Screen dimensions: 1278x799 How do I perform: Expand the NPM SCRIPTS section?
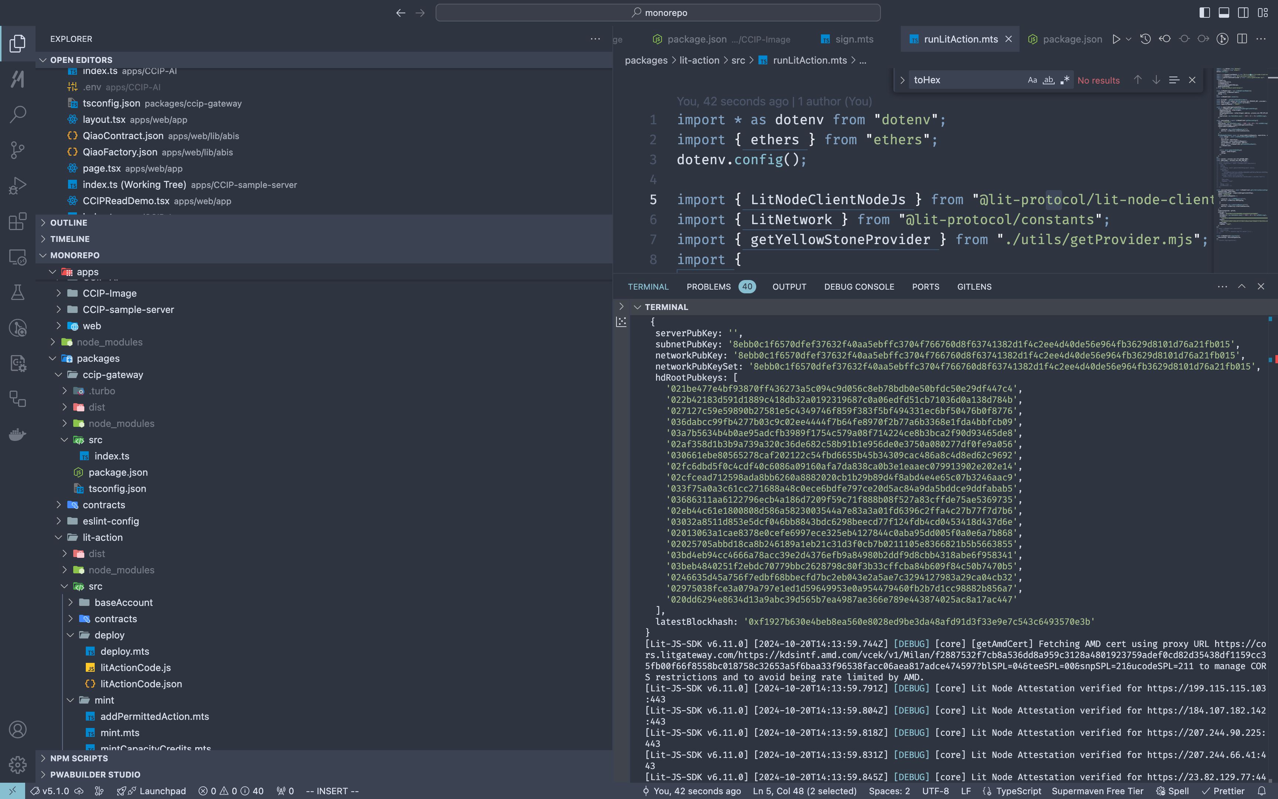coord(324,758)
